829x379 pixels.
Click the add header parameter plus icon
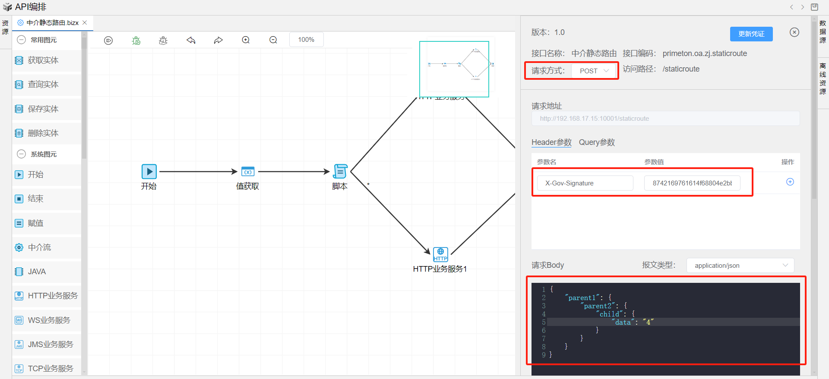(x=790, y=182)
